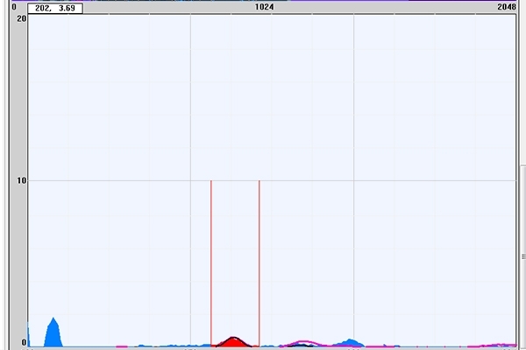Click the tall blue peak near left edge

tap(53, 332)
